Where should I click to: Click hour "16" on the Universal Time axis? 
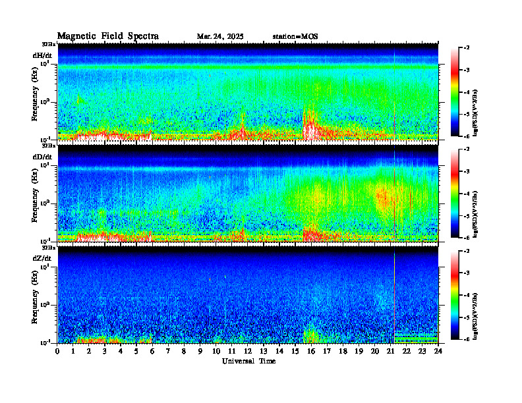click(311, 352)
